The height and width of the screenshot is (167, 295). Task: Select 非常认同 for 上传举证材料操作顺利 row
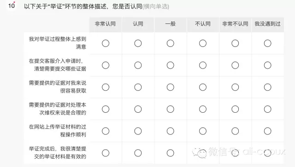click(106, 131)
